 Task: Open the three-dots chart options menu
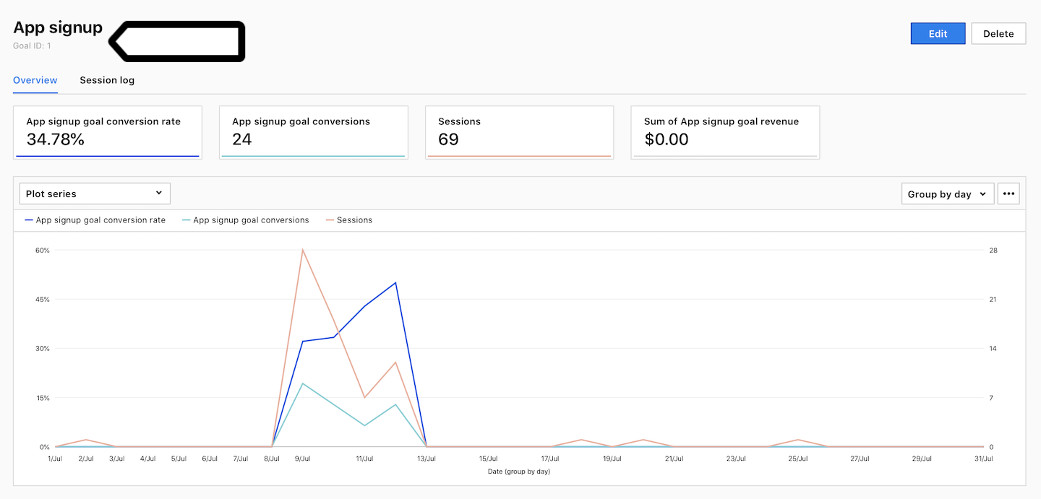click(1008, 194)
